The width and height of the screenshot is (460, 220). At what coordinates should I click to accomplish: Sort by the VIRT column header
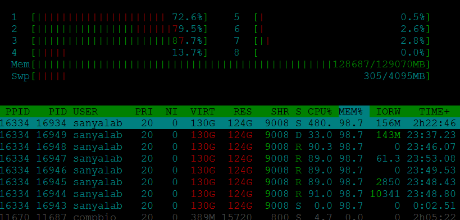coord(202,112)
